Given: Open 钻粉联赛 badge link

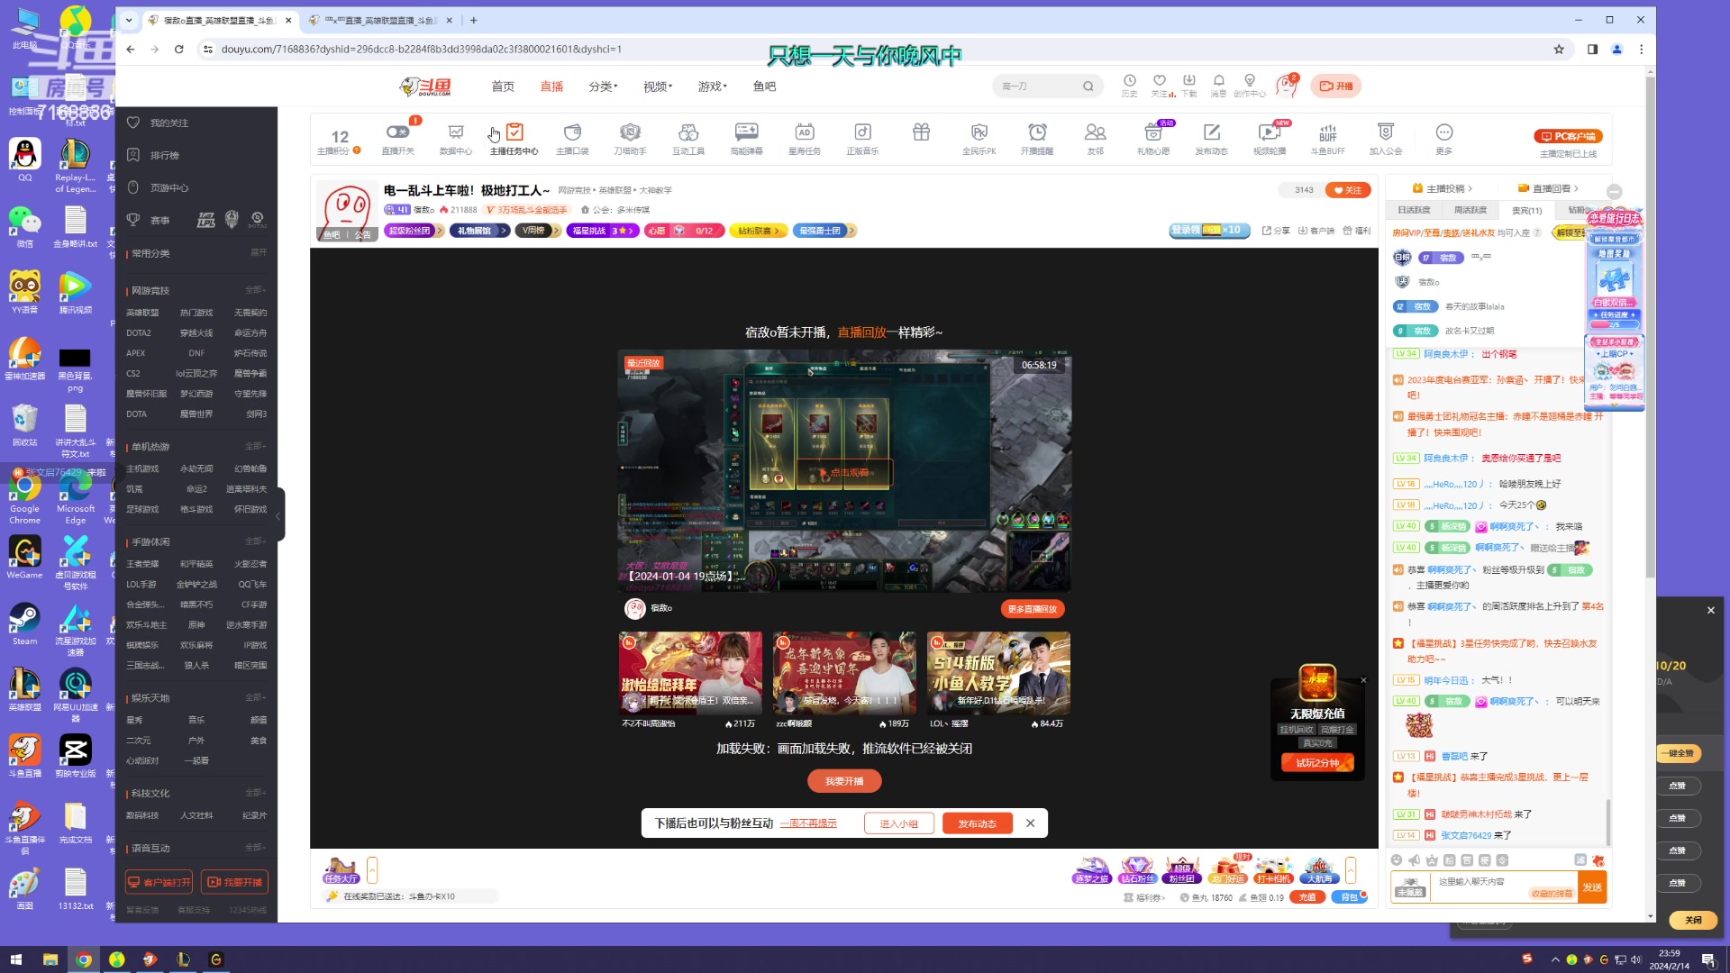Looking at the screenshot, I should pyautogui.click(x=757, y=231).
